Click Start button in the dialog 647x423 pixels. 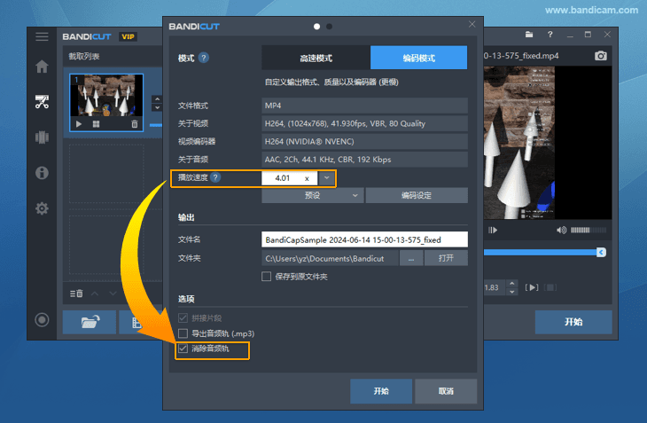[381, 391]
